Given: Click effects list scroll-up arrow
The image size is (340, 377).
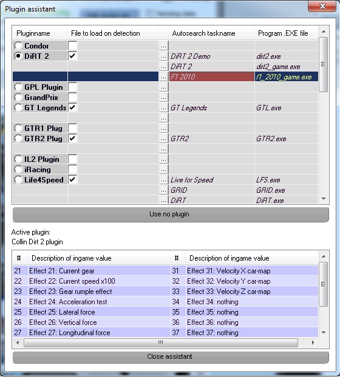Looking at the screenshot, I should [324, 256].
